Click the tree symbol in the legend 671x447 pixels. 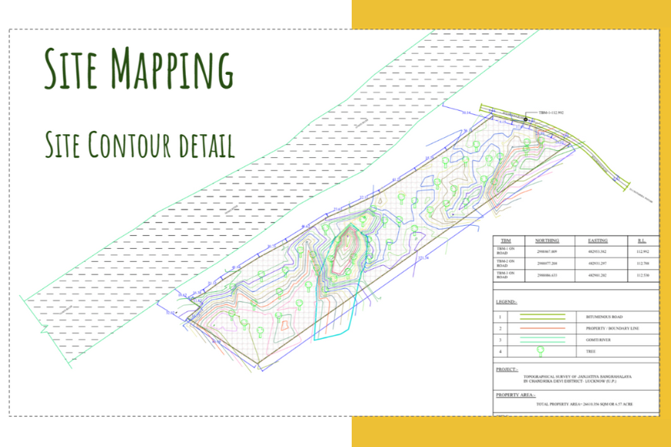(541, 351)
